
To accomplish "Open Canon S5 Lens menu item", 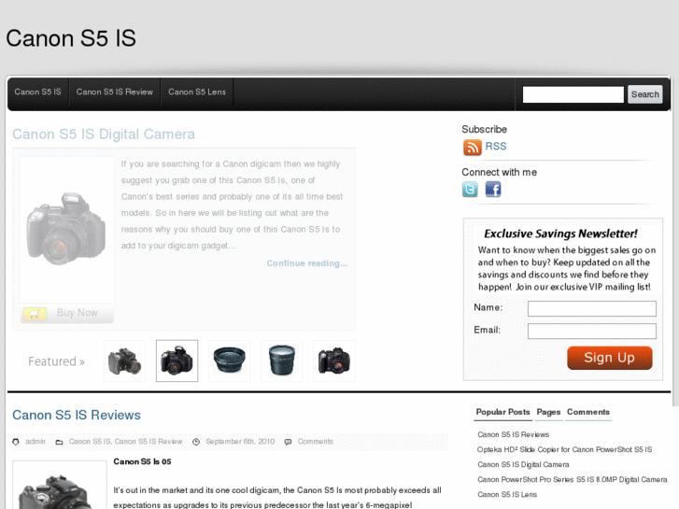I will [x=197, y=92].
